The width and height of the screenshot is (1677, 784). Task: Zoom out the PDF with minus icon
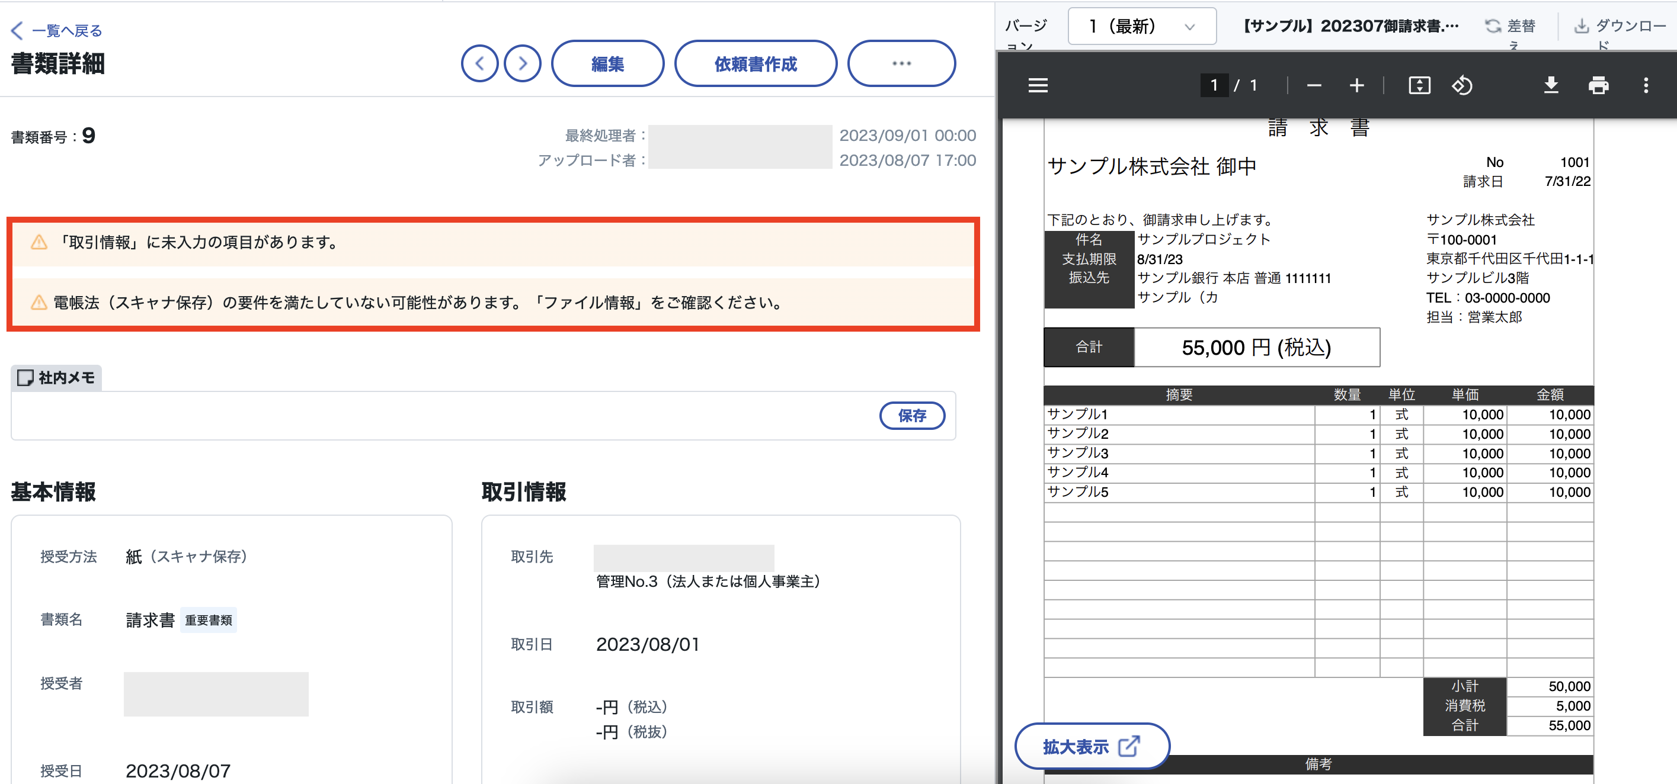pos(1314,85)
